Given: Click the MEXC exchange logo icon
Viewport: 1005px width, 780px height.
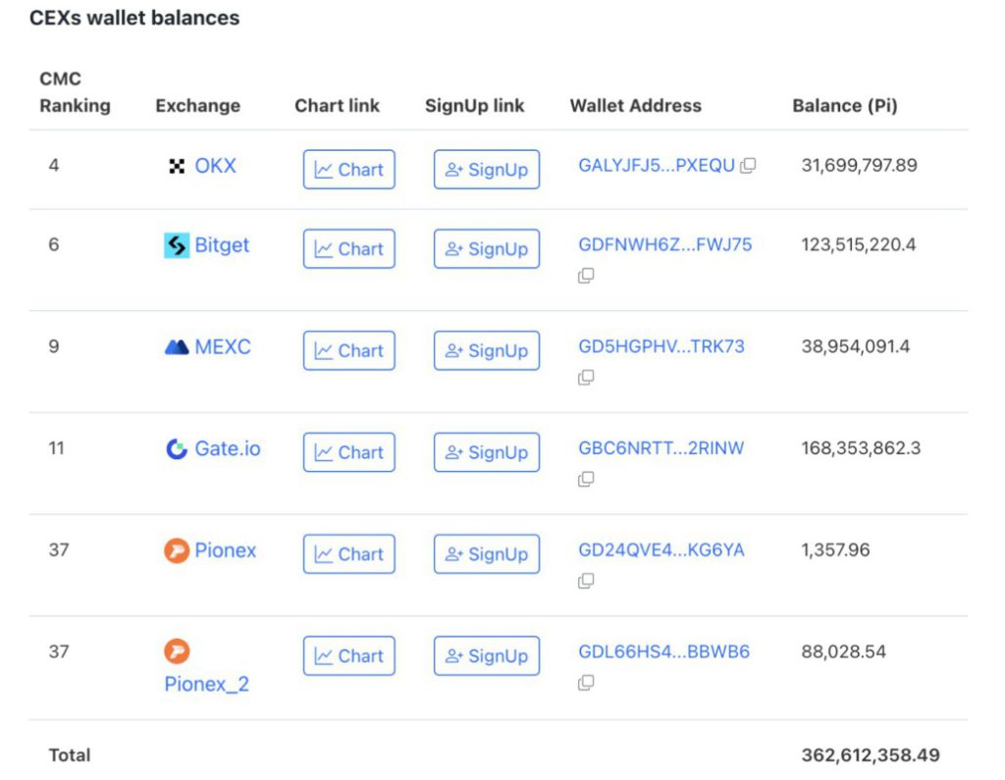Looking at the screenshot, I should click(177, 346).
